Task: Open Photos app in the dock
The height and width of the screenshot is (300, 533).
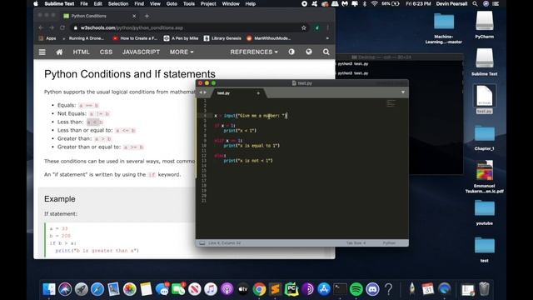Action: coord(130,289)
